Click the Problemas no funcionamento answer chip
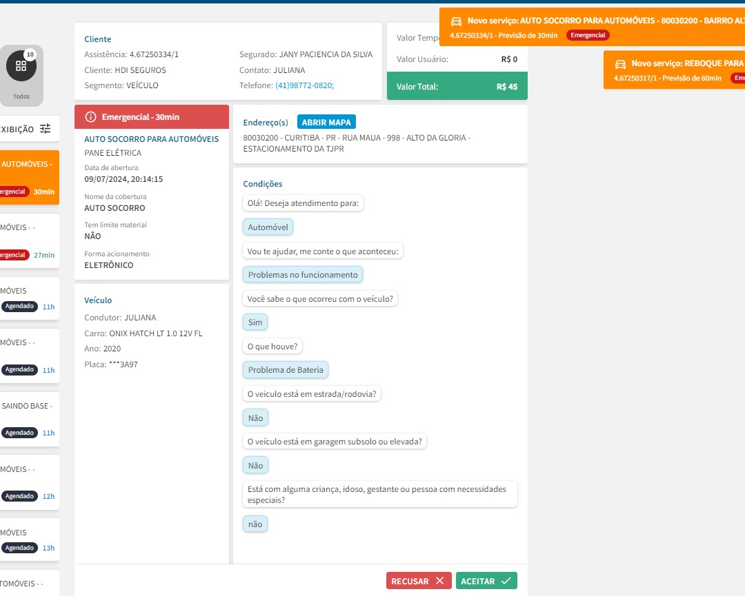This screenshot has width=745, height=596. pos(303,275)
